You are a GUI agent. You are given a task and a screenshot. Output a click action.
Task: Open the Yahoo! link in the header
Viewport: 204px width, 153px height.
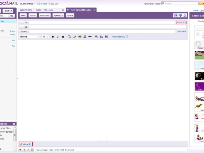coord(146,4)
